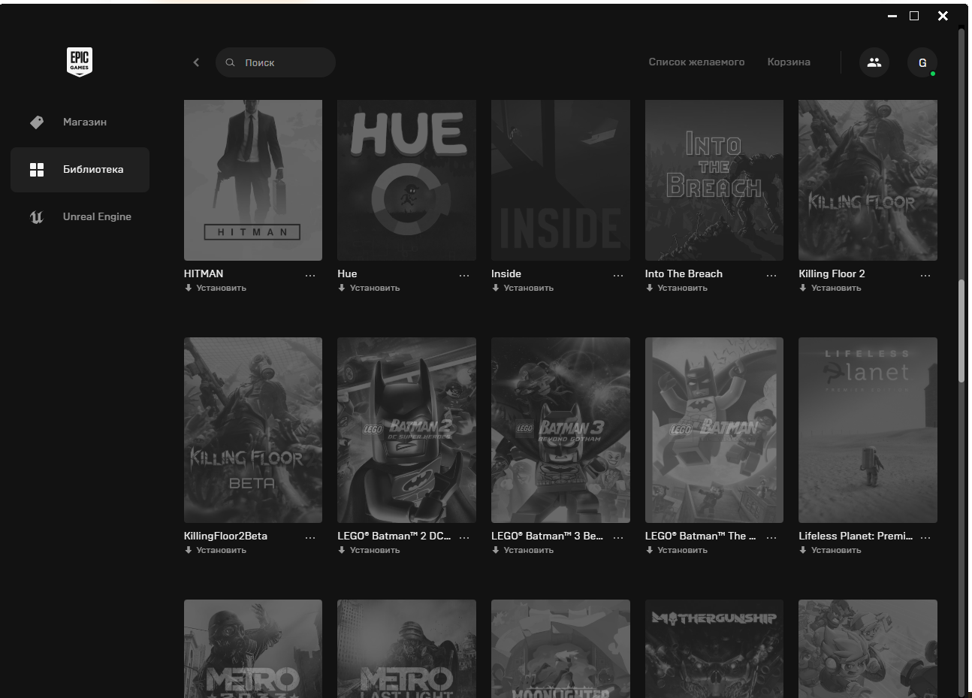Open the three-dot menu for HITMAN

[x=310, y=276]
